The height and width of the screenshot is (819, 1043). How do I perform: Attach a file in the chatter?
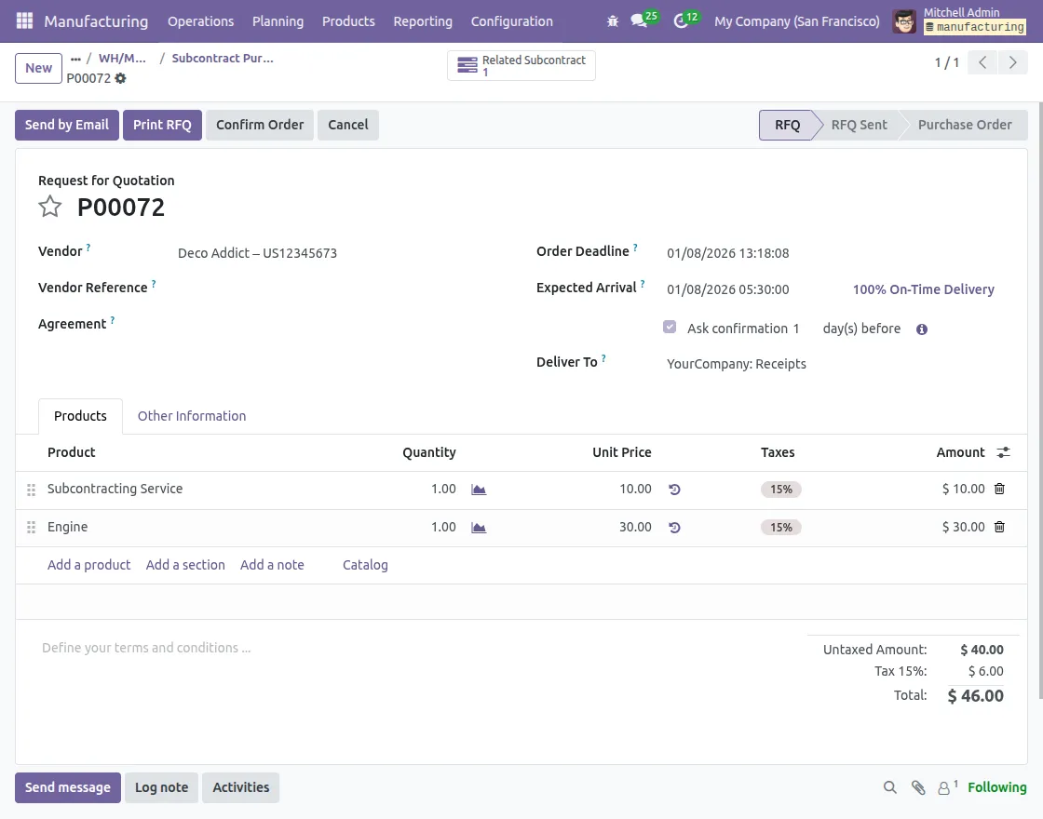(918, 787)
